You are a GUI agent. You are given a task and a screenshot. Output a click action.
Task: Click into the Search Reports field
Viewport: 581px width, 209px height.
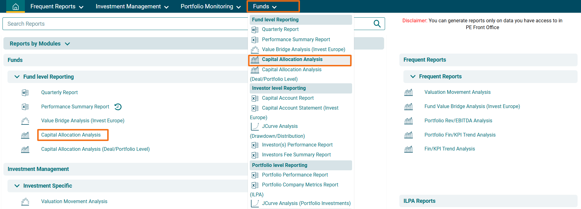pos(124,24)
